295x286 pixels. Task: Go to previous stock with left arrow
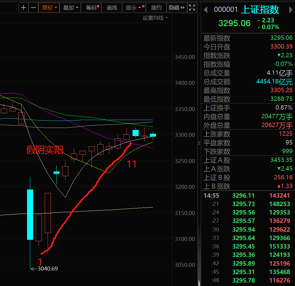click(205, 10)
